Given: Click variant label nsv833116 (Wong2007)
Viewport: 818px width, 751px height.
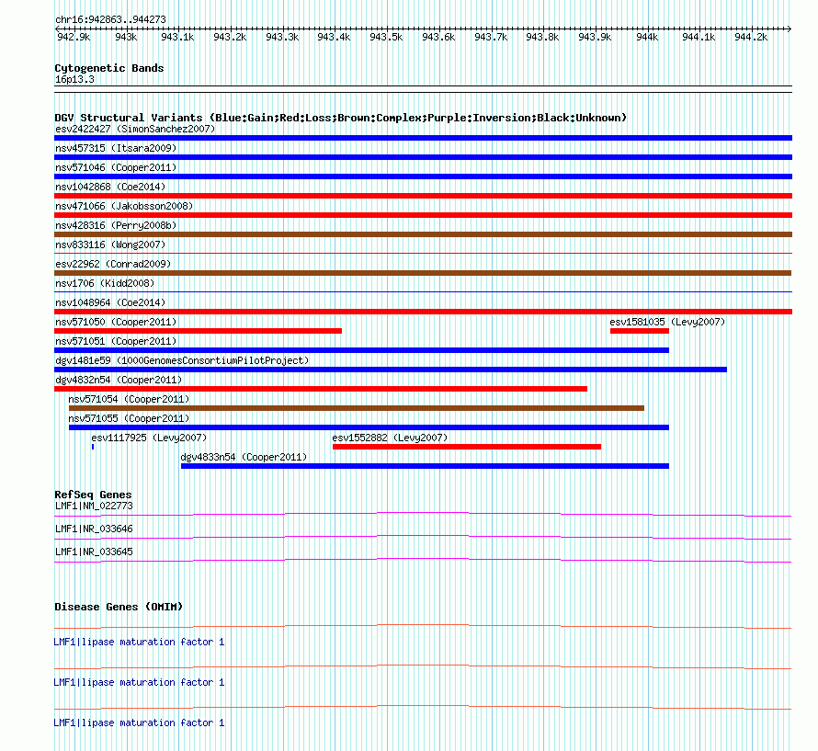Looking at the screenshot, I should [x=110, y=245].
